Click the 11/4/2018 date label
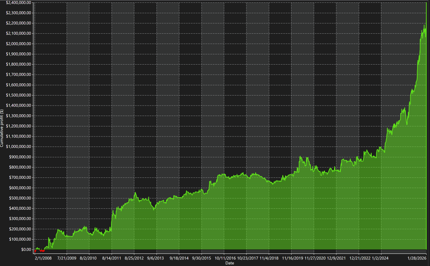Screen dimensions: 430x266 269,258
